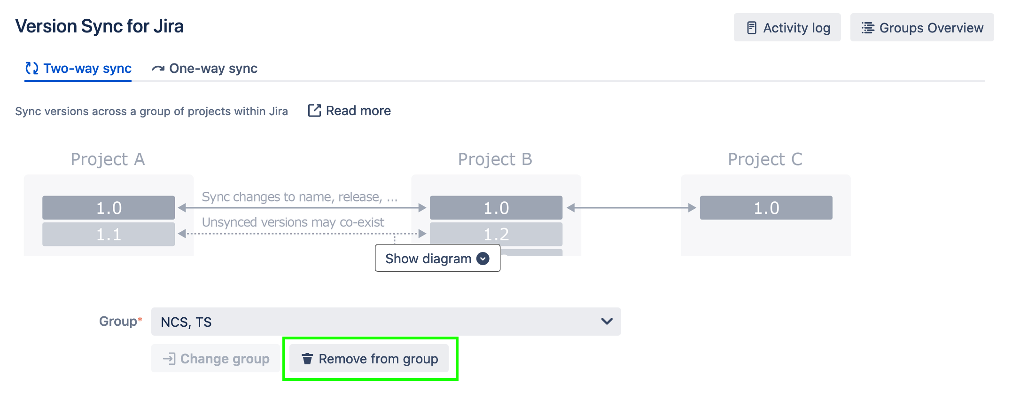Click the trash icon on Remove from group
Image resolution: width=1012 pixels, height=393 pixels.
click(307, 358)
